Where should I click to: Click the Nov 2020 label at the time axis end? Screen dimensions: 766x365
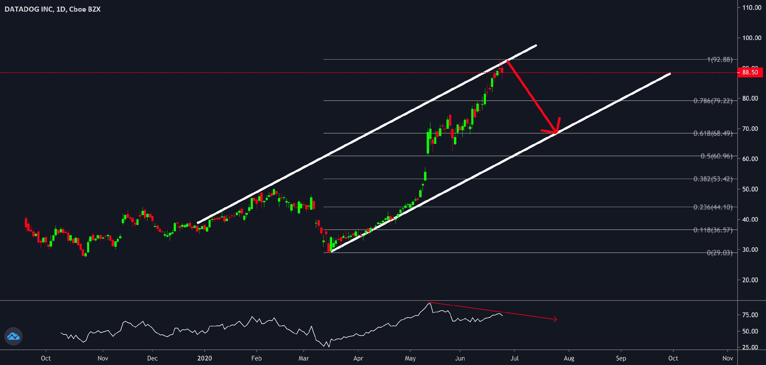tap(728, 358)
